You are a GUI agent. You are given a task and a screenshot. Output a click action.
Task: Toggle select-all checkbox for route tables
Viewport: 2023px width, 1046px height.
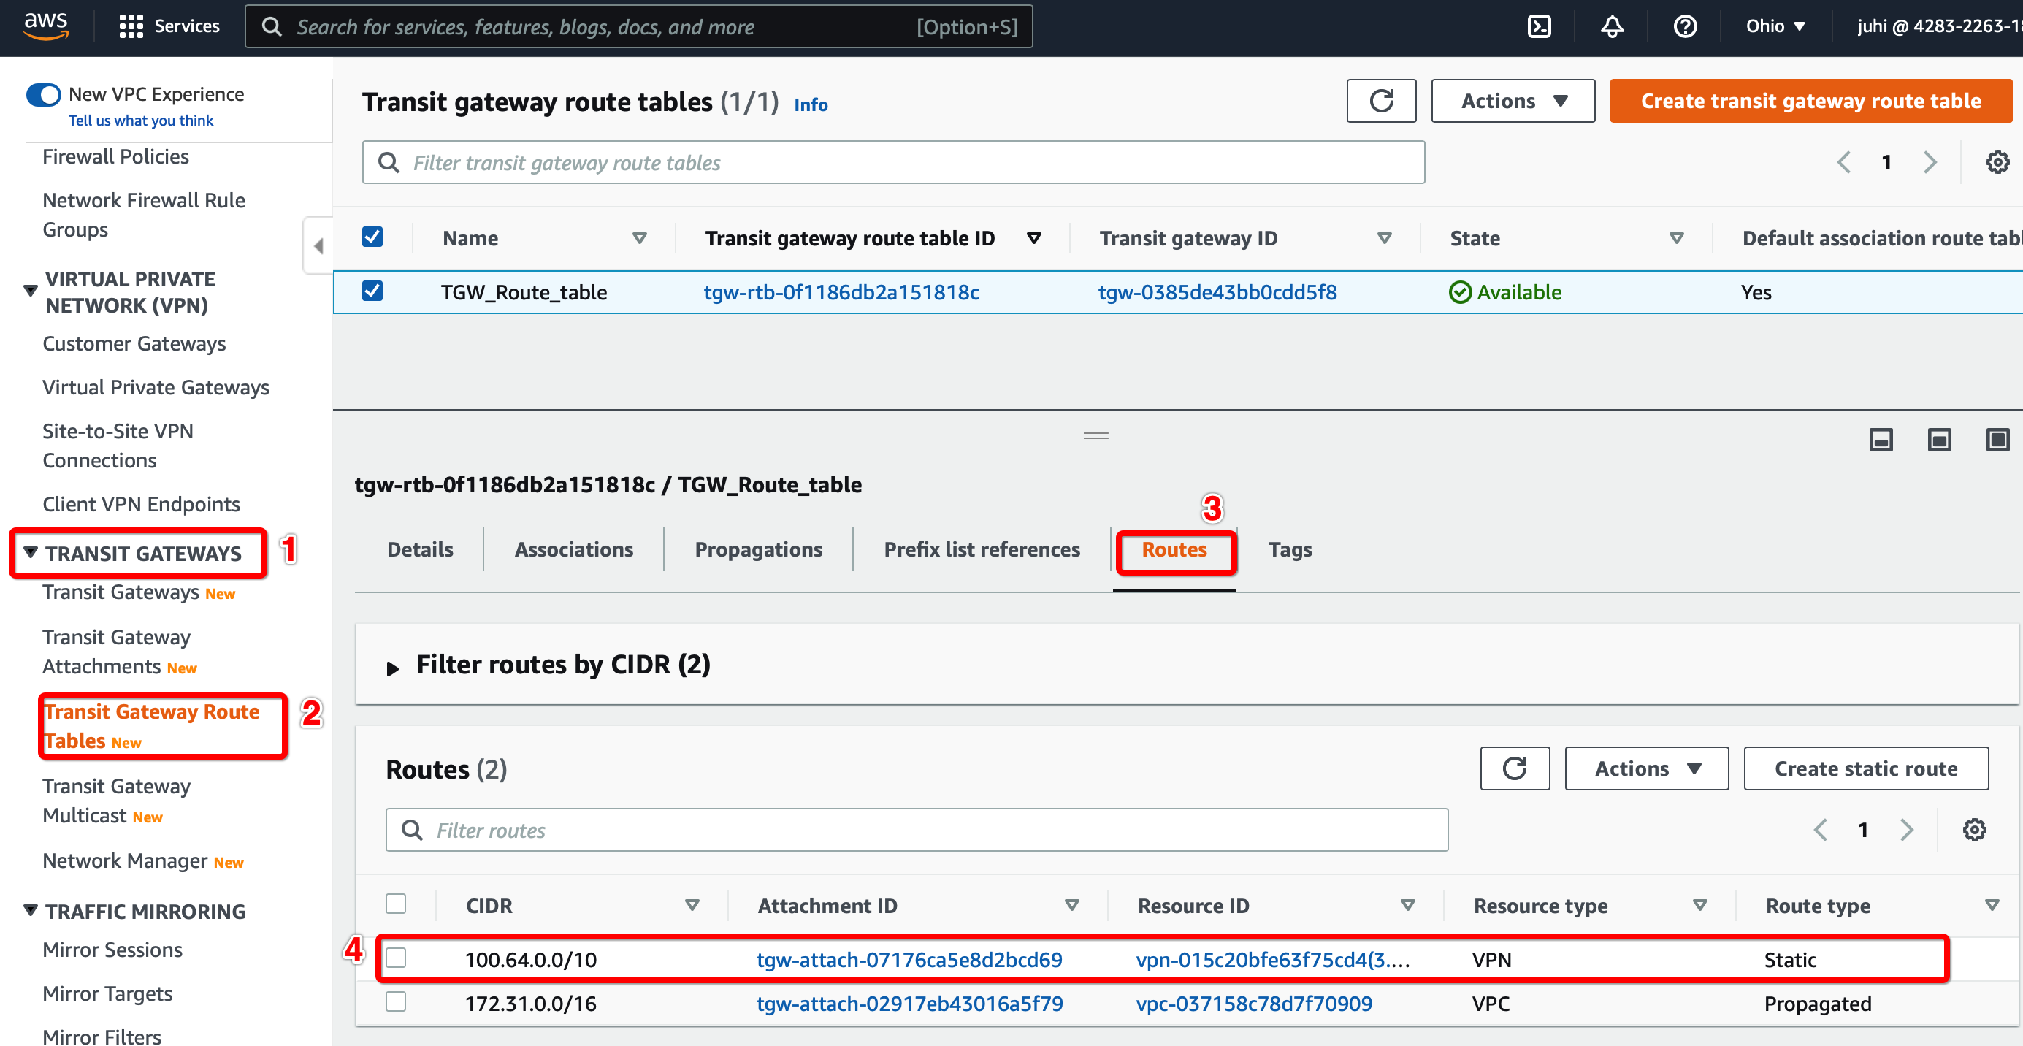click(372, 237)
